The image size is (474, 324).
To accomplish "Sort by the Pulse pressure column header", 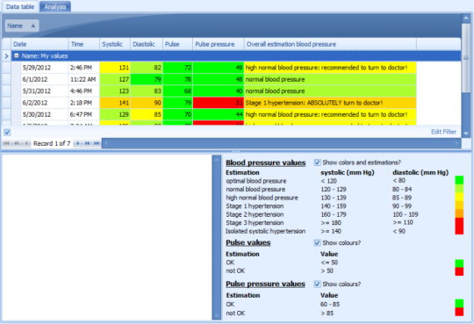I will click(219, 44).
